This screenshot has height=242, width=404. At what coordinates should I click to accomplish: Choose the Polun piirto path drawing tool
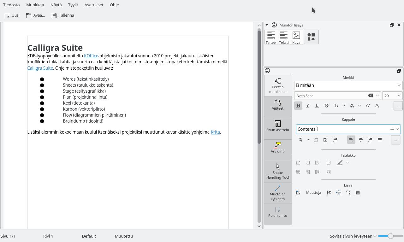(278, 212)
